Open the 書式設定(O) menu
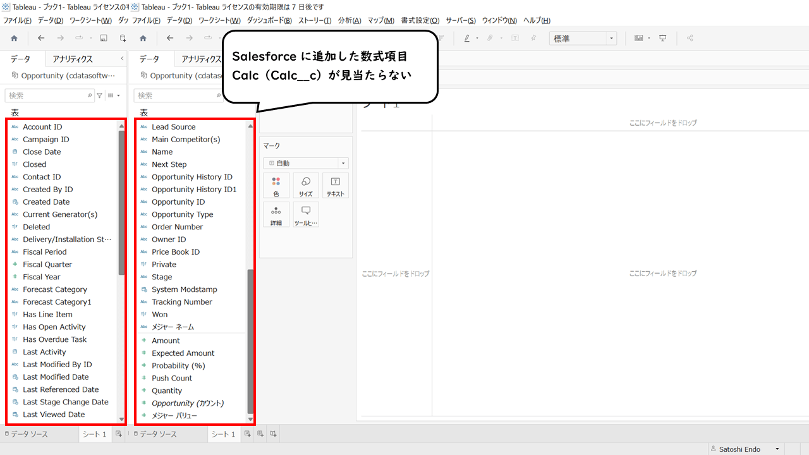The image size is (809, 455). coord(420,21)
